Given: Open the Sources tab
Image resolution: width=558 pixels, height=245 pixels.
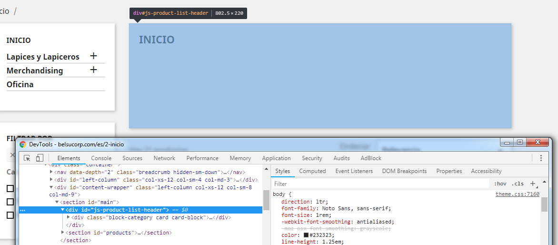Looking at the screenshot, I should [x=132, y=158].
